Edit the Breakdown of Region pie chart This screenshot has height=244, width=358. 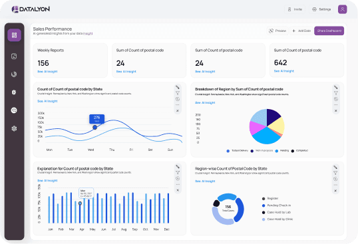(335, 87)
